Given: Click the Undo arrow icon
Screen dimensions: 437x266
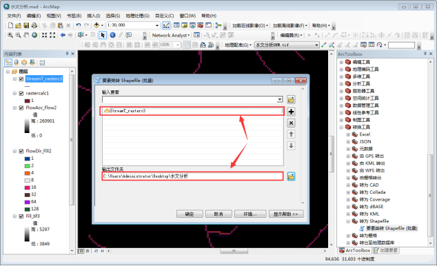Looking at the screenshot, I should coord(79,25).
